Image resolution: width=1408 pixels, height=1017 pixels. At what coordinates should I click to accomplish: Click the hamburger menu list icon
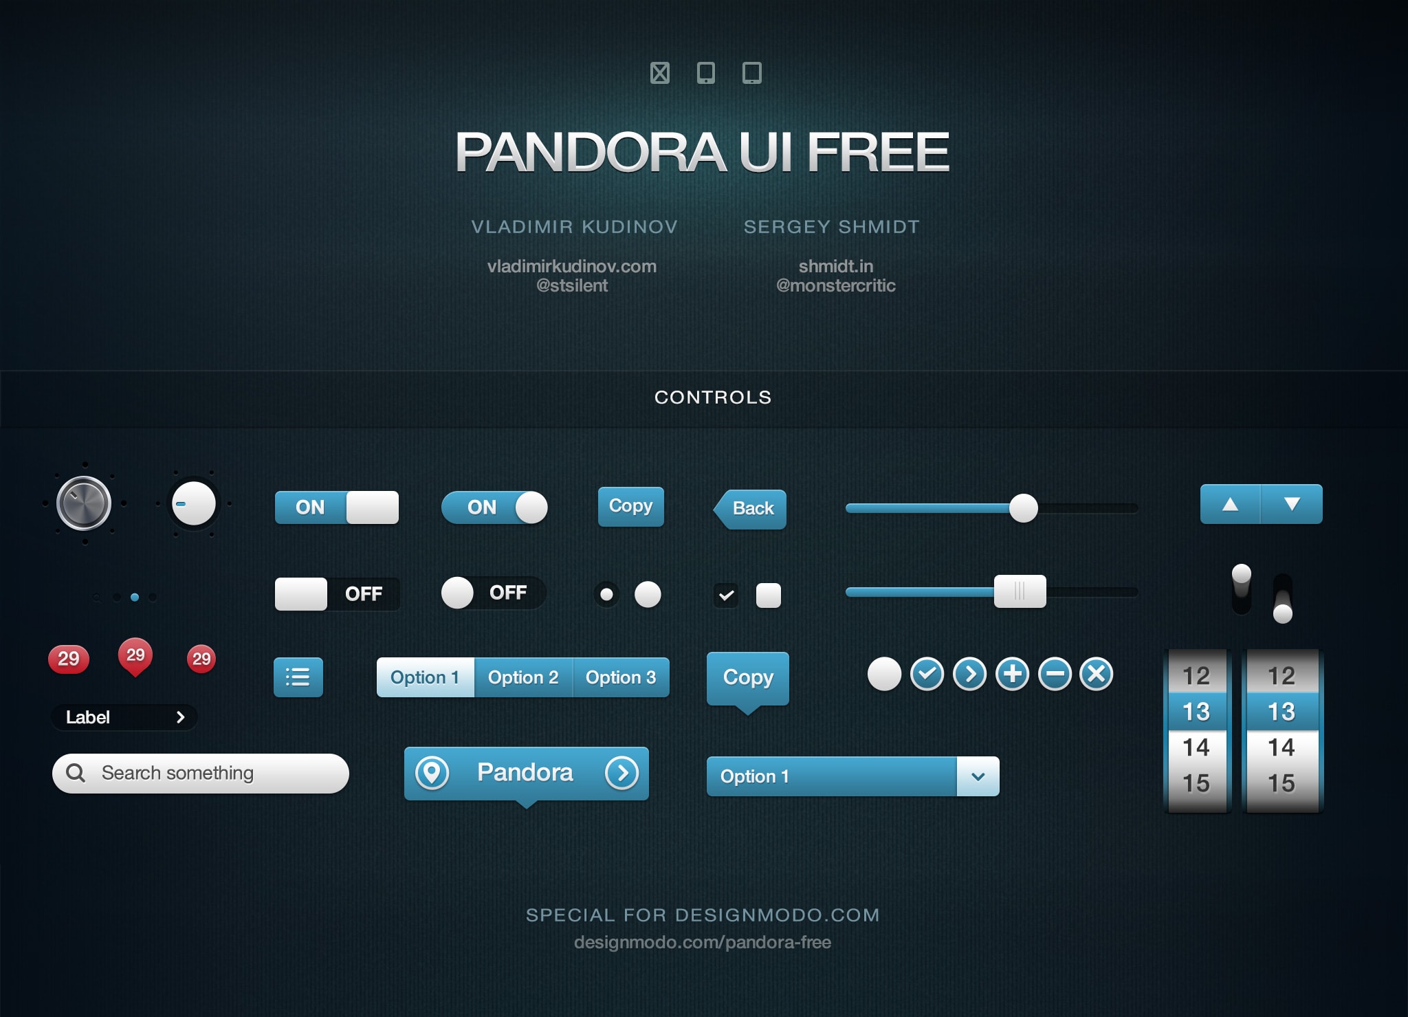click(297, 677)
